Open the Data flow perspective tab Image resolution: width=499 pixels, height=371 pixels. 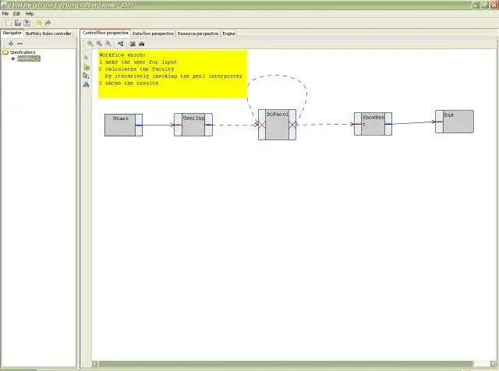tap(153, 34)
